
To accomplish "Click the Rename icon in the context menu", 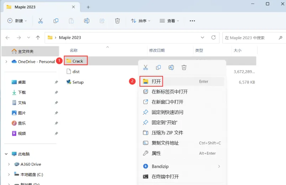I will click(171, 67).
